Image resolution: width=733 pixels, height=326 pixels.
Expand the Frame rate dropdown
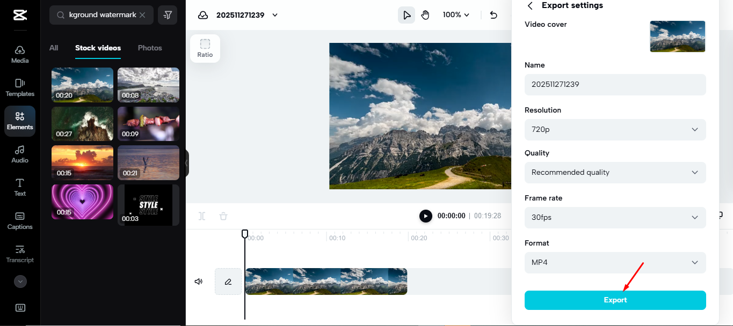pos(615,217)
